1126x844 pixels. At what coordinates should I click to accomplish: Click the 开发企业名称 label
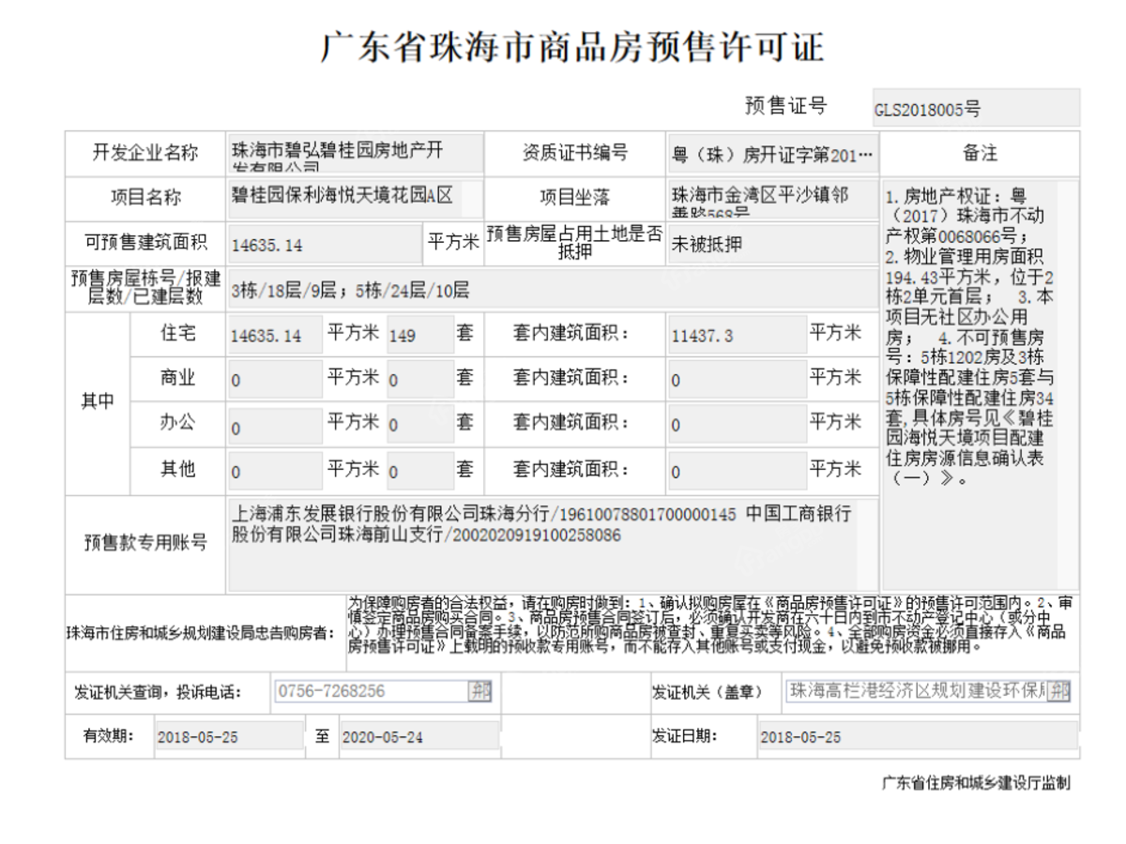(145, 153)
